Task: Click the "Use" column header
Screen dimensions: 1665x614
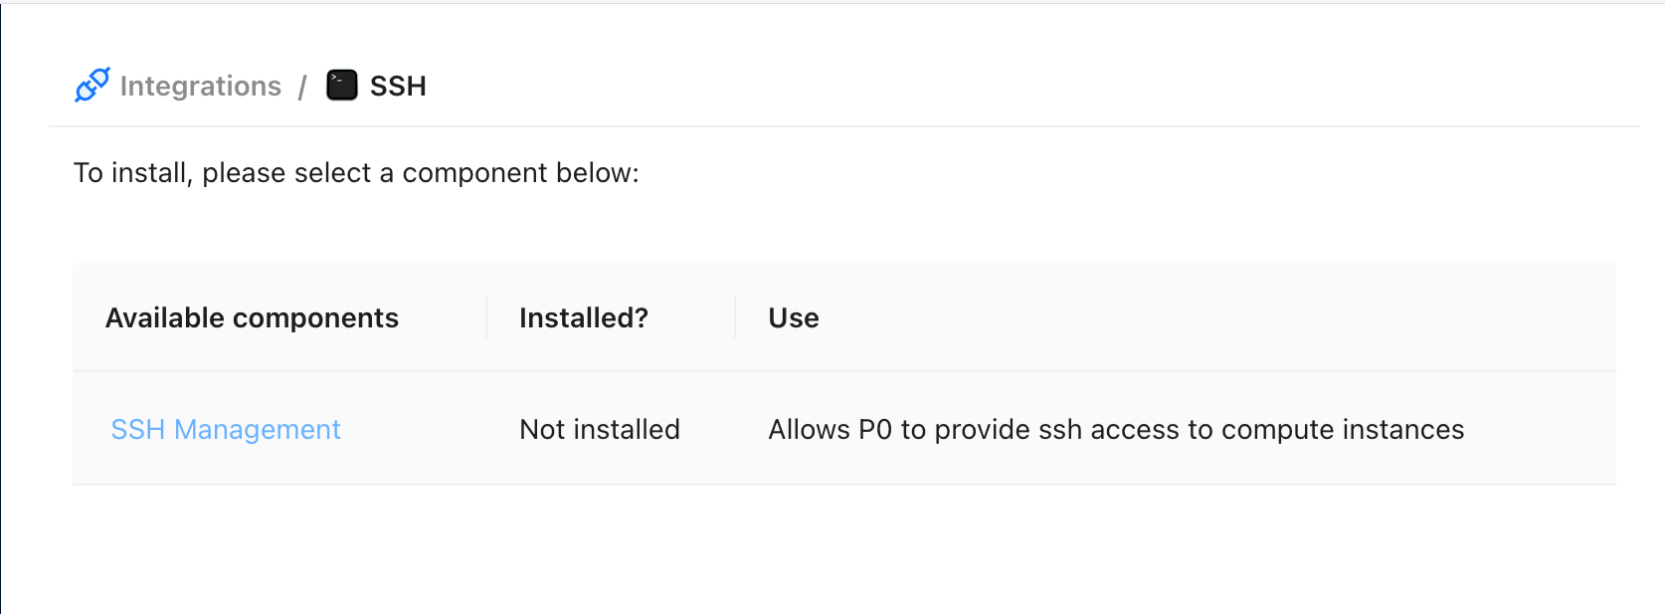Action: point(794,318)
